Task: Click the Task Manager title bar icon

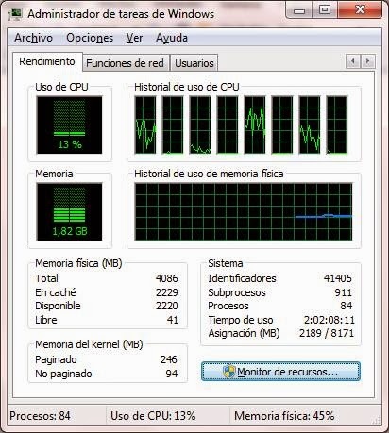Action: tap(15, 14)
